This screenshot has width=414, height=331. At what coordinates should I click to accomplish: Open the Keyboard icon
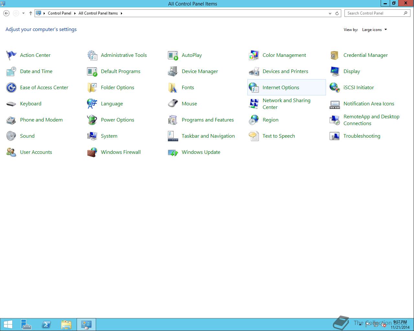[11, 104]
